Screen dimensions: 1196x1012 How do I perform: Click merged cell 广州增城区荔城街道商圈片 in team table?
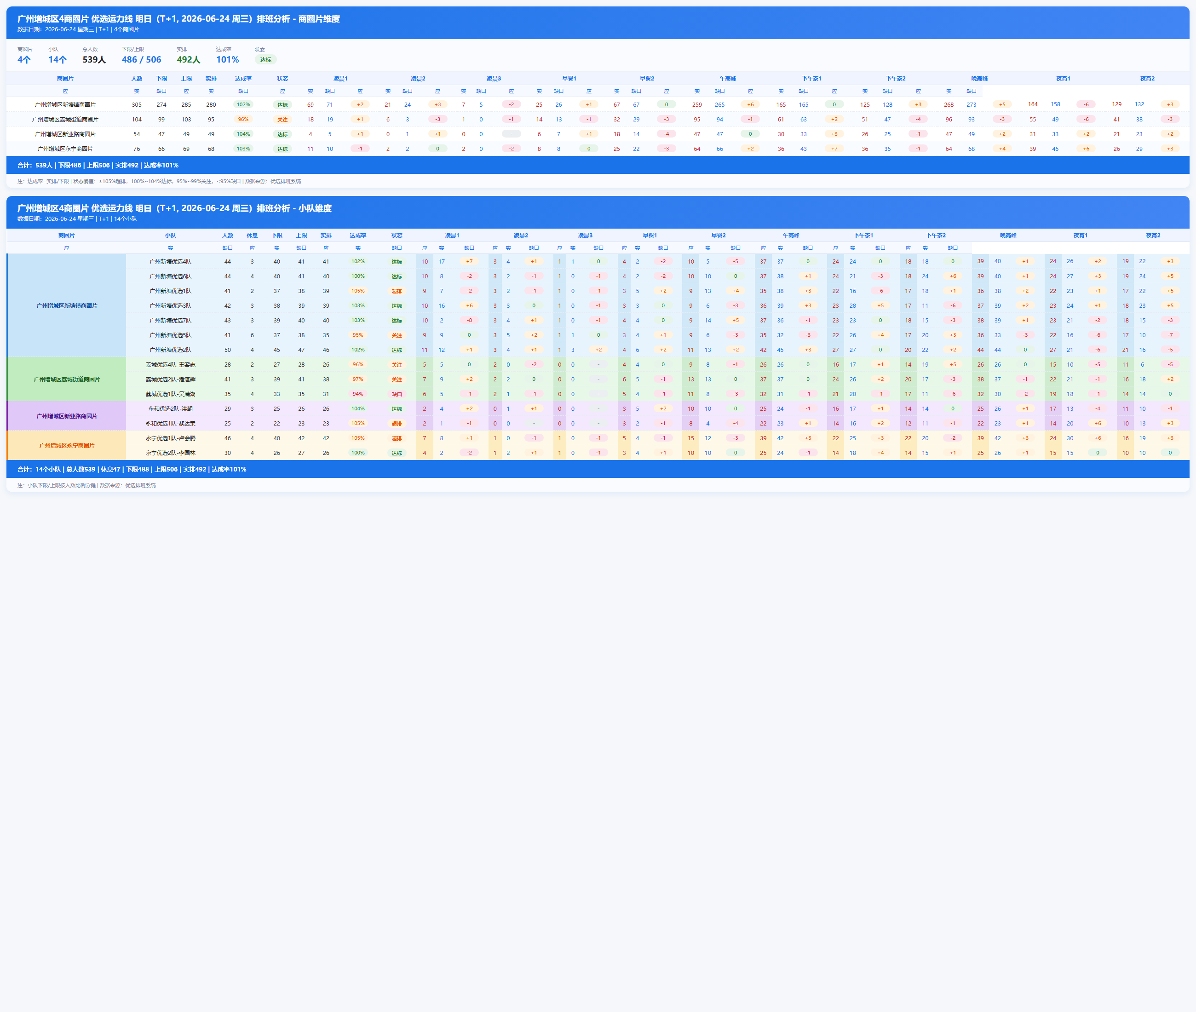(67, 379)
